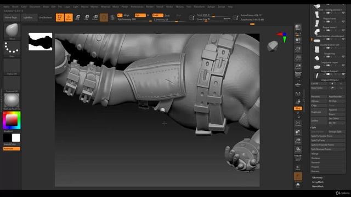The image size is (351, 197).
Task: Collapse the Split section header
Action: (314, 128)
